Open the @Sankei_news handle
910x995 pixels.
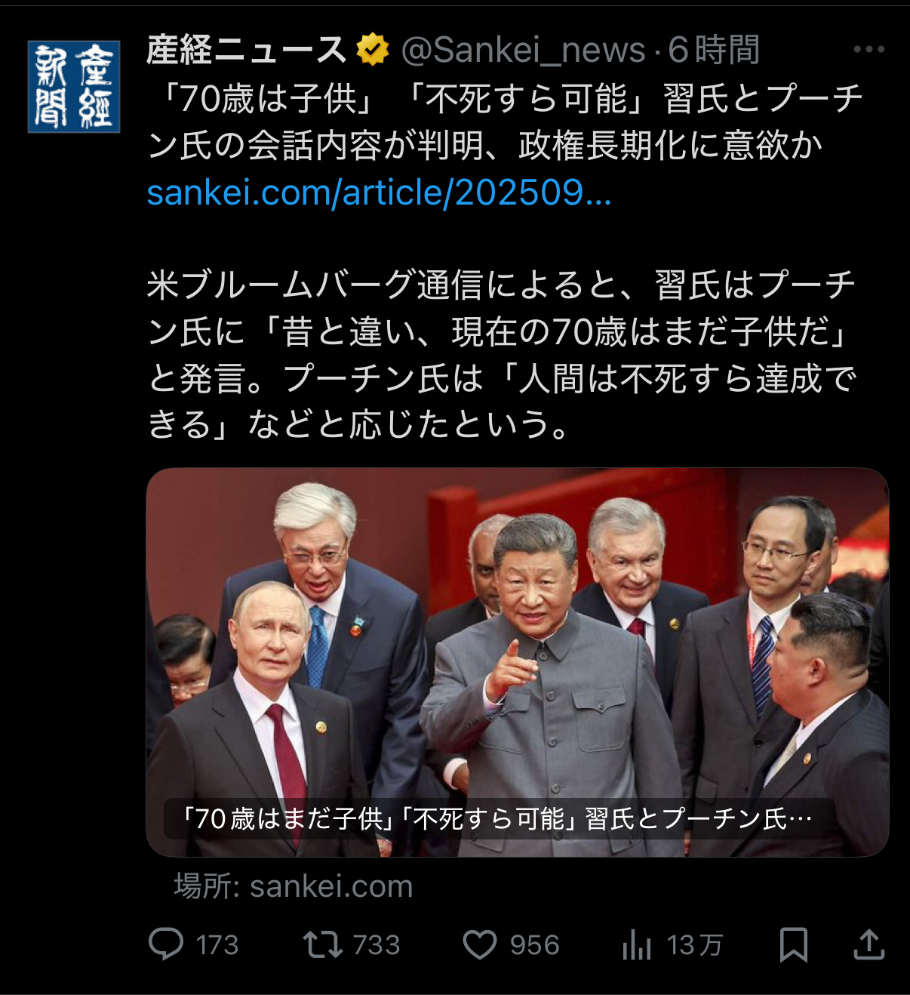tap(523, 50)
